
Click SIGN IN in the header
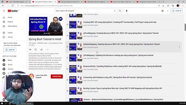[177, 11]
